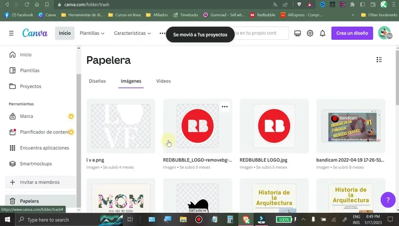Click Inicio in the top navigation
Screen dimensions: 399x226
pyautogui.click(x=65, y=34)
